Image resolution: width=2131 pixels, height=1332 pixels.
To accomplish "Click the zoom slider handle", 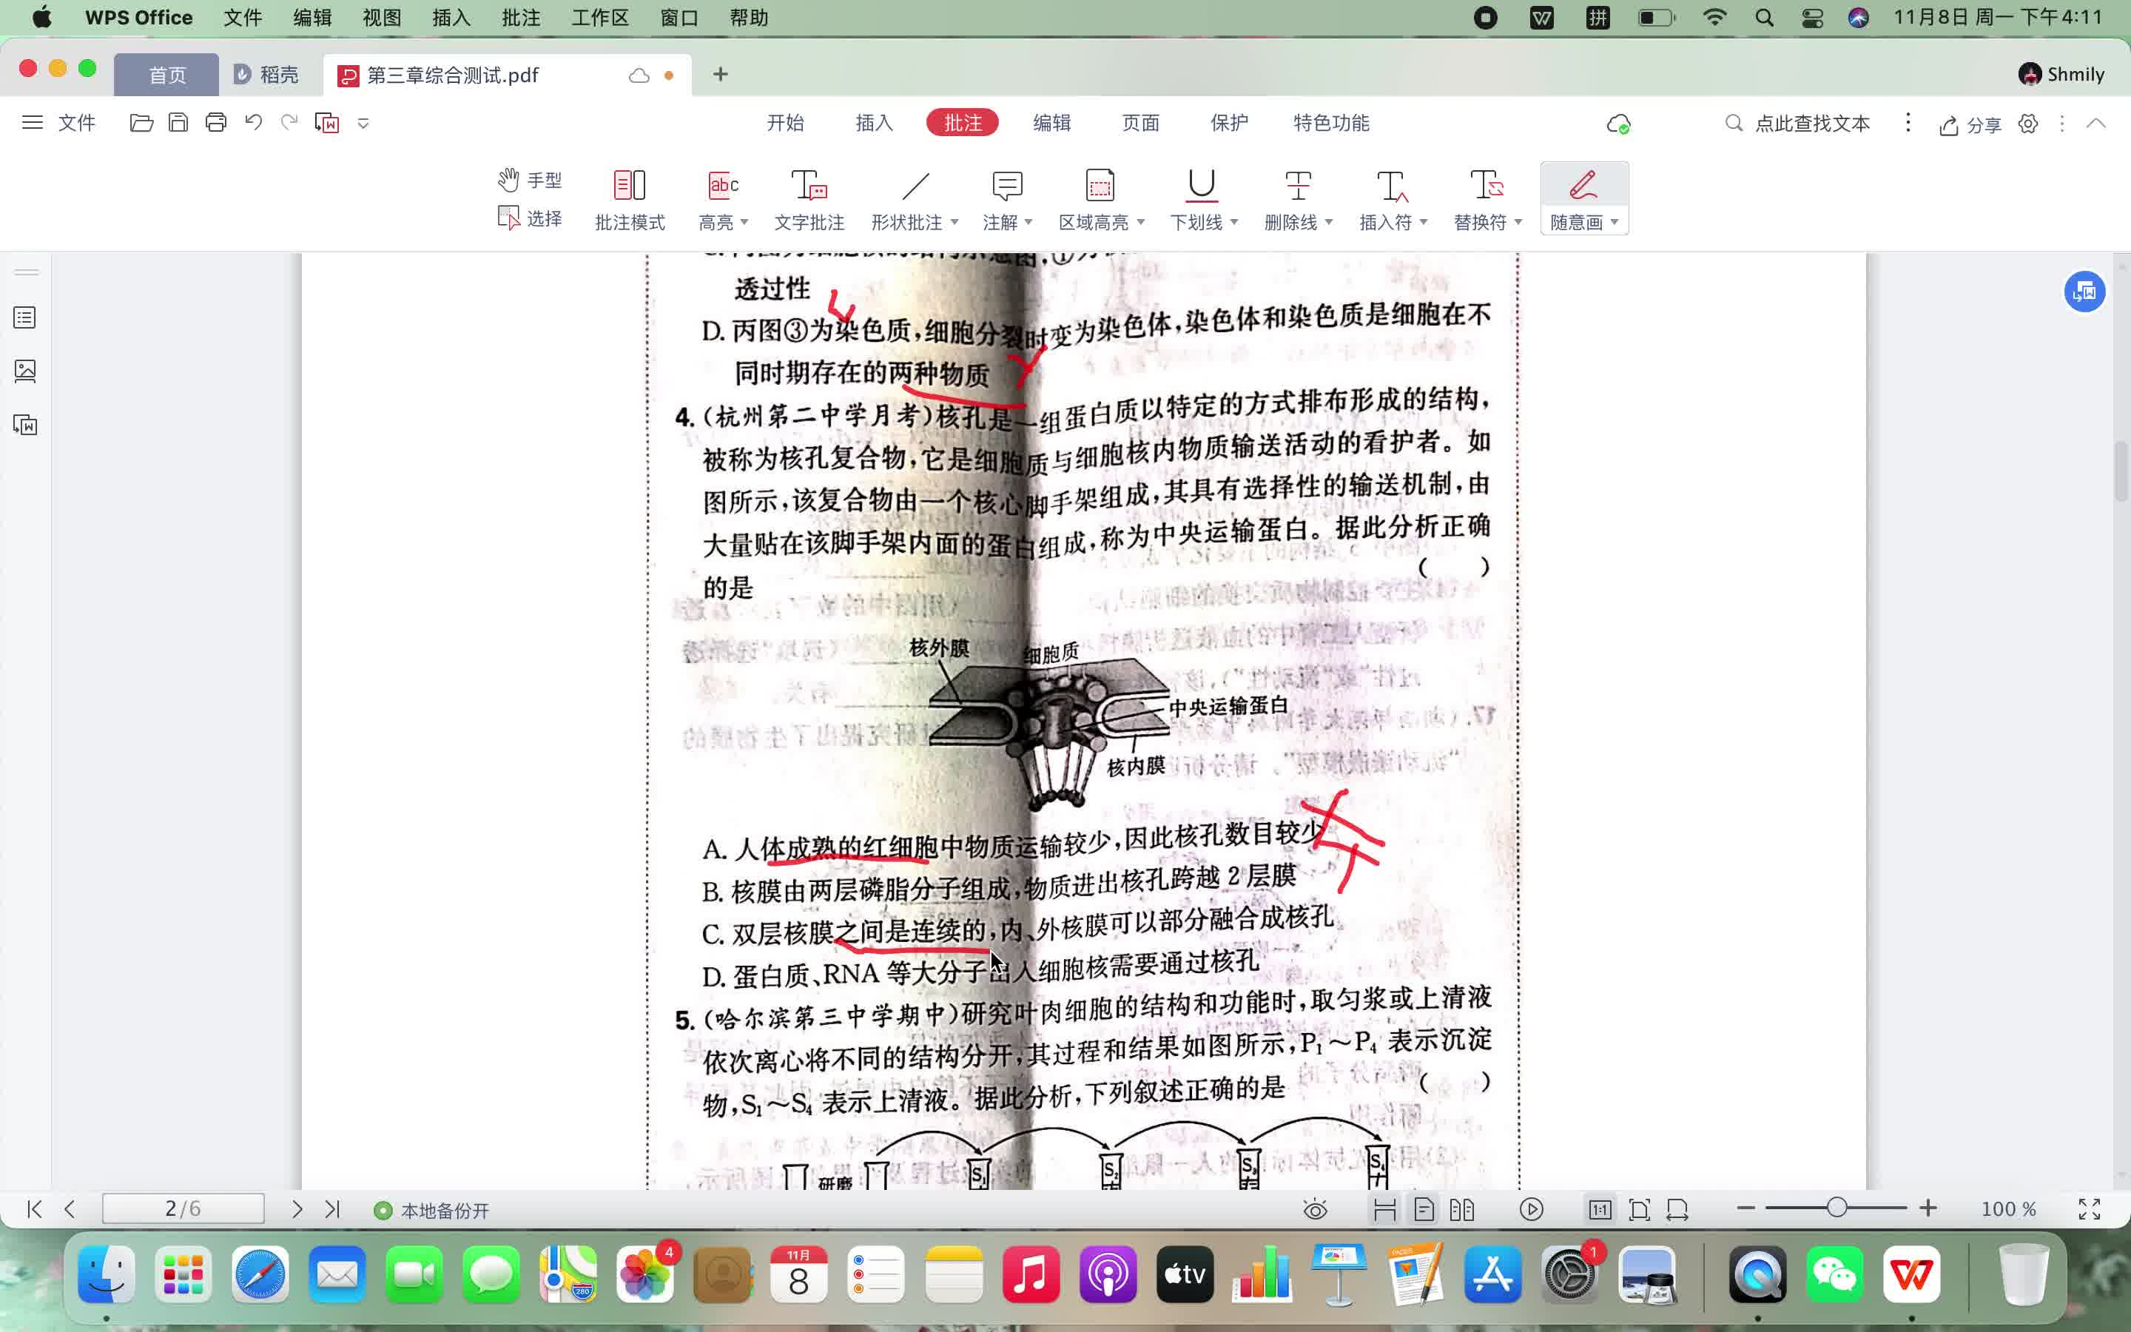I will pos(1836,1208).
